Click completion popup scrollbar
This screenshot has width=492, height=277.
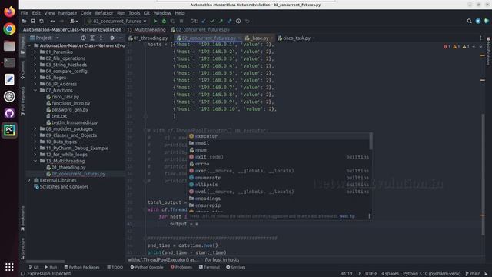pyautogui.click(x=371, y=142)
